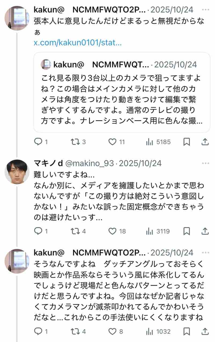Screen dimensions: 215x342
Task: Share the last kakun tweet
Action: pos(205,332)
